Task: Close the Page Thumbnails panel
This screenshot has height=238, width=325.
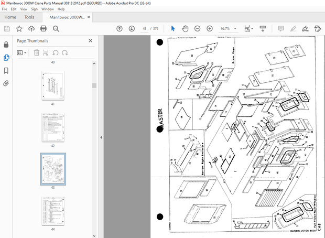Action: 90,40
